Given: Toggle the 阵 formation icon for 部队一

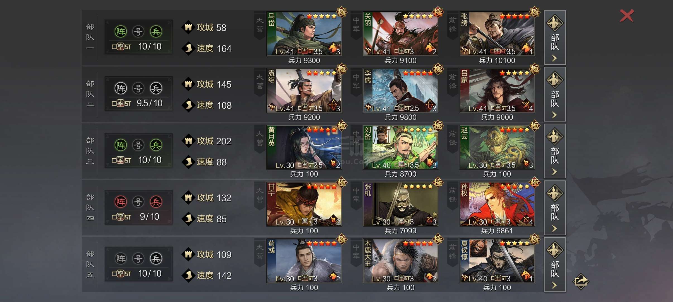Looking at the screenshot, I should [121, 32].
